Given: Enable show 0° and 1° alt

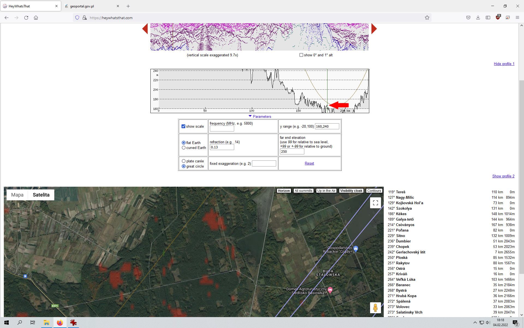Looking at the screenshot, I should [301, 55].
